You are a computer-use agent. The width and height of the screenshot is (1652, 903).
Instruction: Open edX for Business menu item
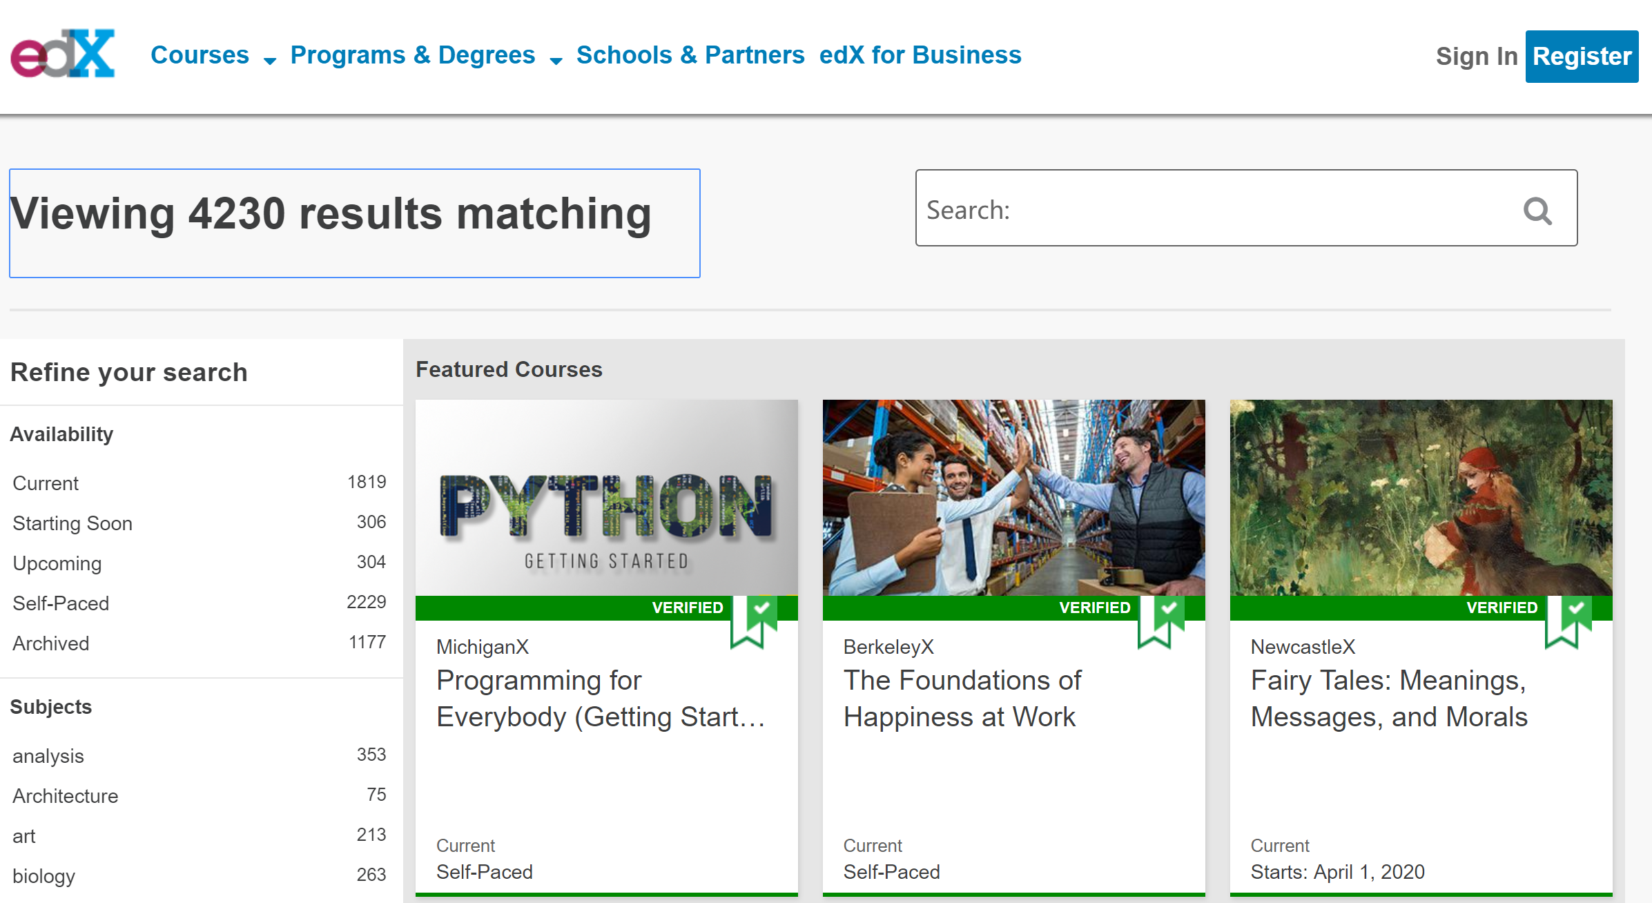click(920, 55)
